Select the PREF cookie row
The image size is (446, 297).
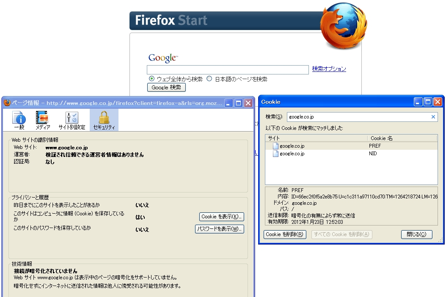tap(351, 146)
